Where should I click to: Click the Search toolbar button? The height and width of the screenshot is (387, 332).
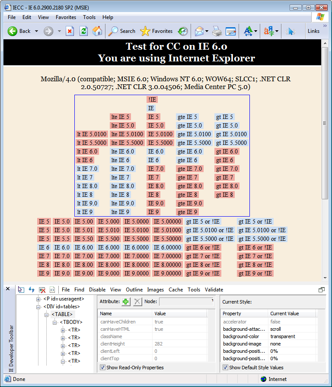[122, 31]
